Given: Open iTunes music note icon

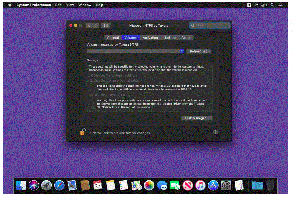Looking at the screenshot, I should (200, 185).
